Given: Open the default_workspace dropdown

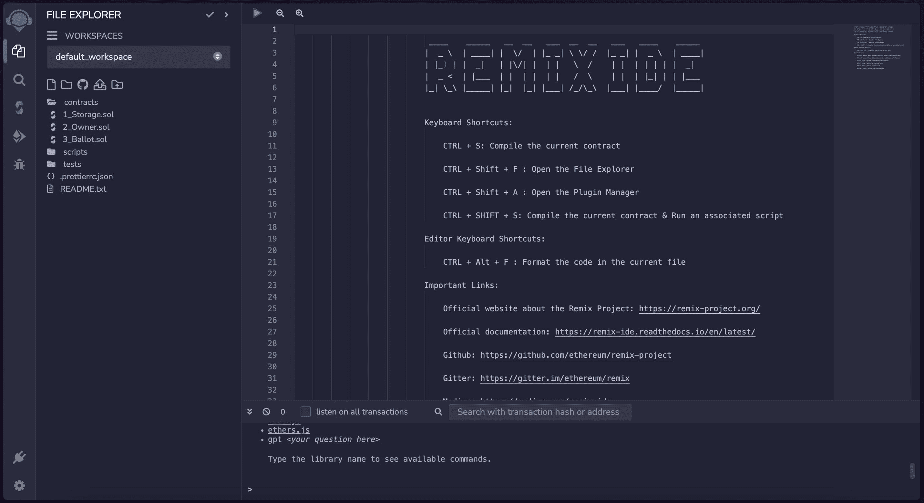Looking at the screenshot, I should click(x=139, y=57).
